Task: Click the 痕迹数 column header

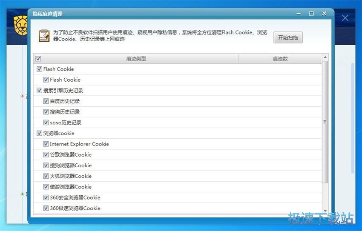Action: (x=280, y=59)
